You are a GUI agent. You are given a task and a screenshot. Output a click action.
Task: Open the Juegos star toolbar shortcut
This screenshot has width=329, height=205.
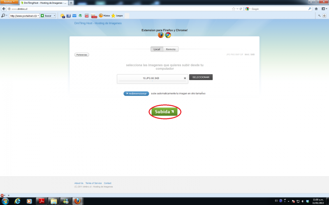[x=117, y=16]
